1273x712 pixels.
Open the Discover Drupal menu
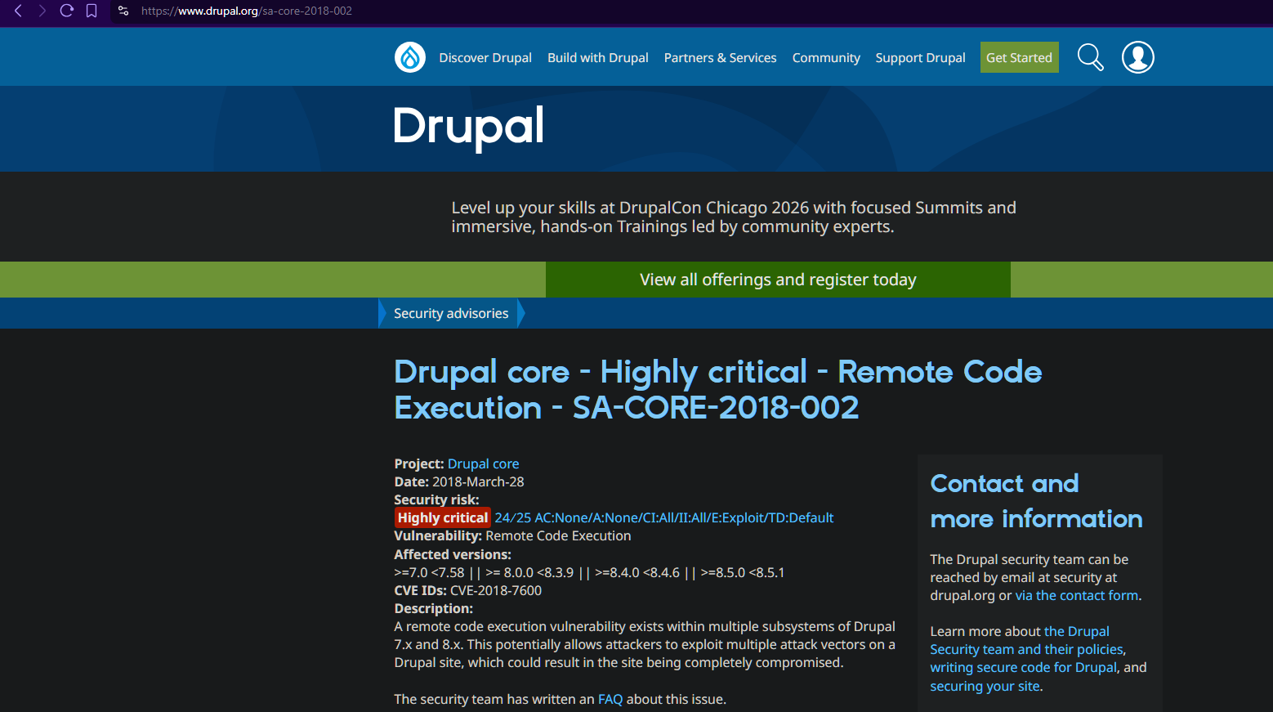(485, 58)
